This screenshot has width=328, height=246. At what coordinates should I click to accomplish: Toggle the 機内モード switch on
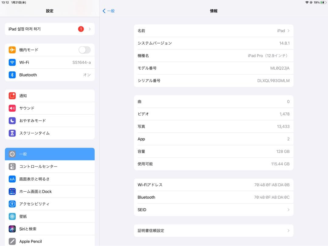[x=84, y=50]
